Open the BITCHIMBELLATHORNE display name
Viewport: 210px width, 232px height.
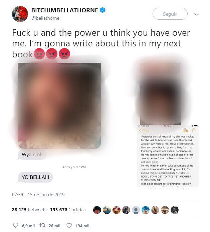click(65, 10)
